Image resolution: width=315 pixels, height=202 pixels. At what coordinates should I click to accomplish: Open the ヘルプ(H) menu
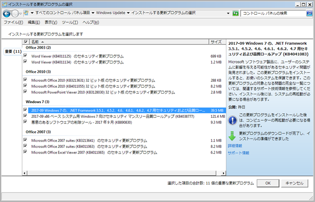pyautogui.click(x=91, y=22)
